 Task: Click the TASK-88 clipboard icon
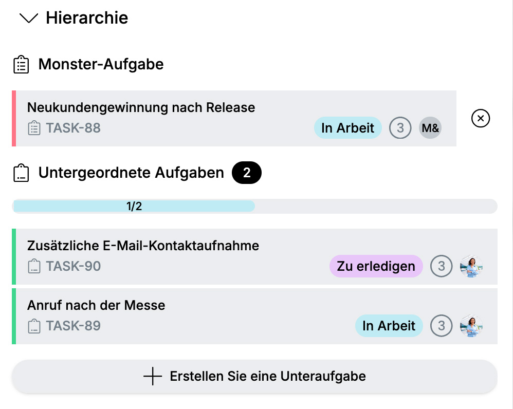click(34, 128)
